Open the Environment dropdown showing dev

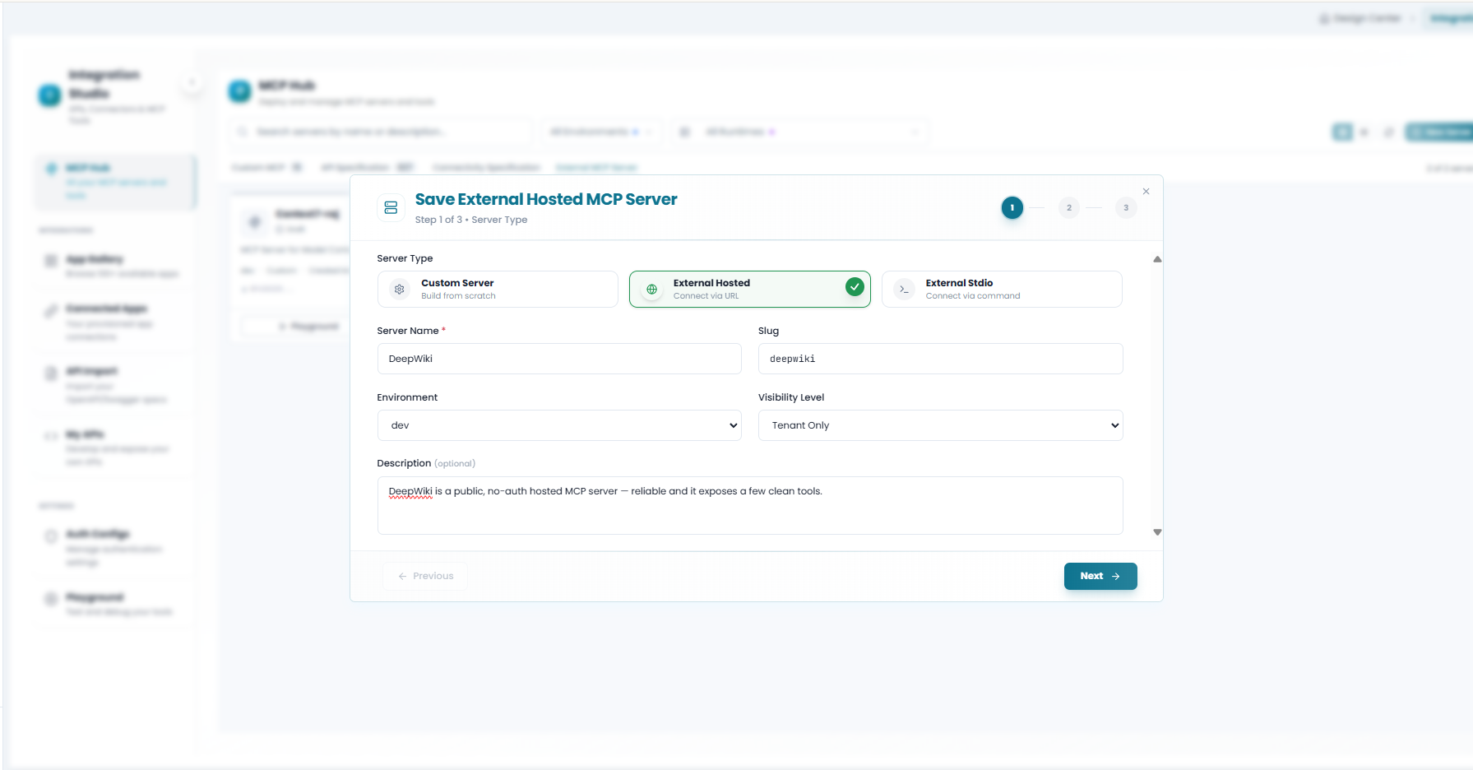[559, 425]
